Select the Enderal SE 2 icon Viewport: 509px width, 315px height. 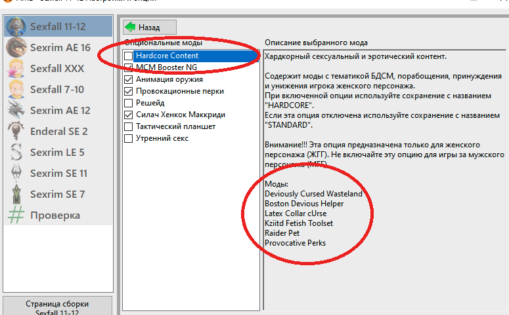[x=16, y=132]
